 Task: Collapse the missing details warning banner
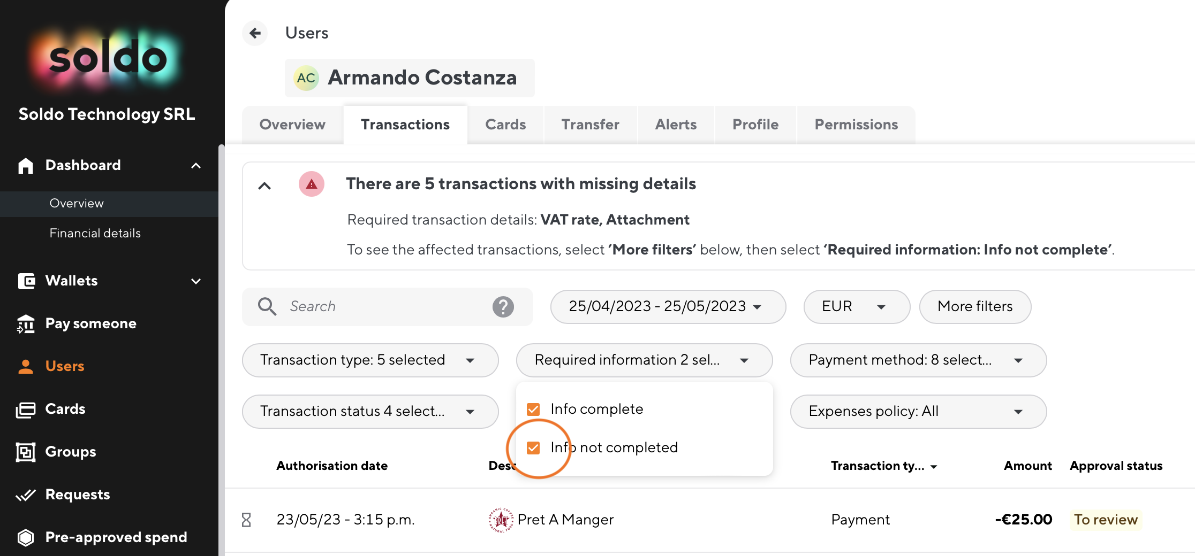coord(264,185)
